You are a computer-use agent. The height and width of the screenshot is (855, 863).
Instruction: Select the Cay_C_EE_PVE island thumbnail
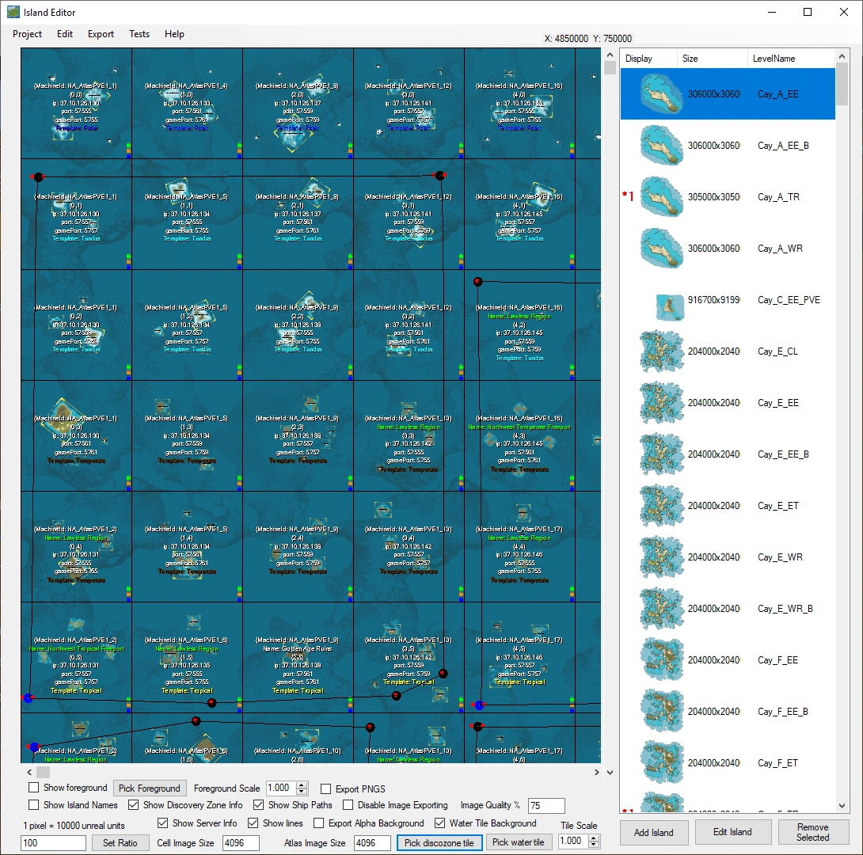coord(670,307)
